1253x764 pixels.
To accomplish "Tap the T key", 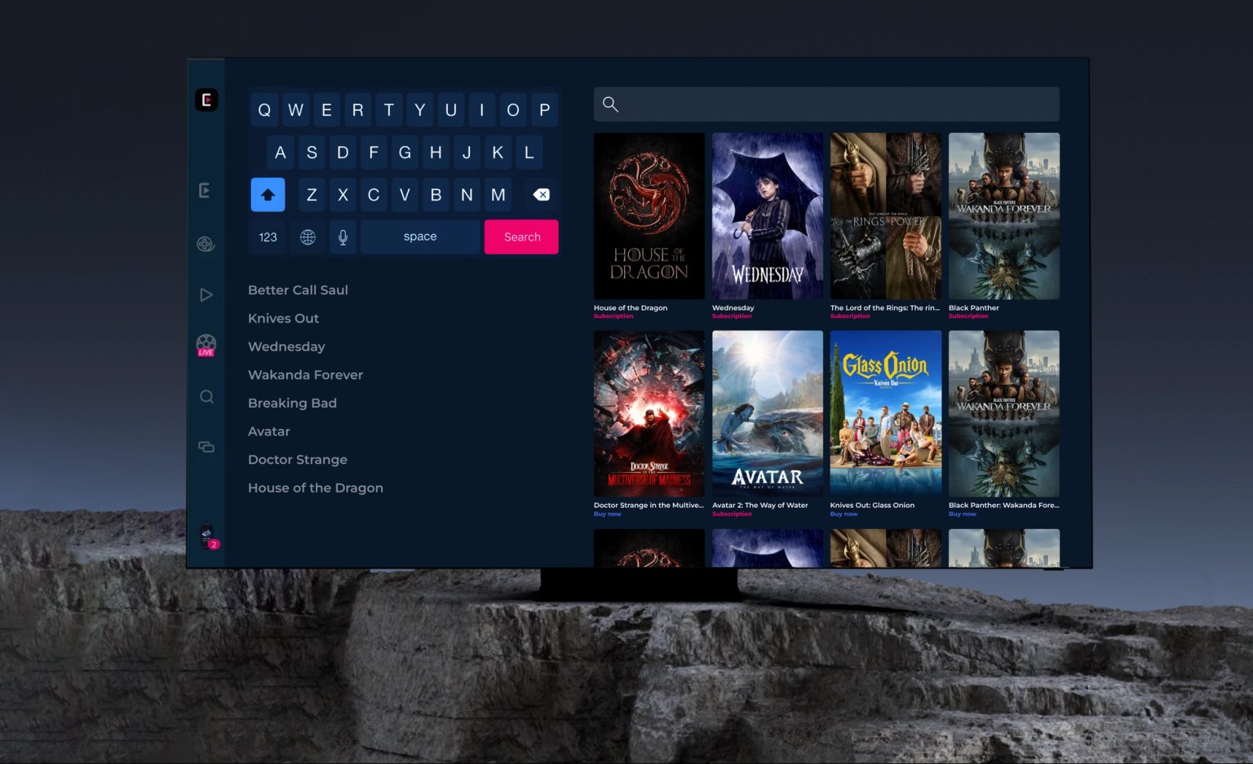I will click(389, 110).
